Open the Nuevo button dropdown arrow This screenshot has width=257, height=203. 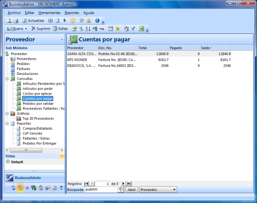pos(26,29)
